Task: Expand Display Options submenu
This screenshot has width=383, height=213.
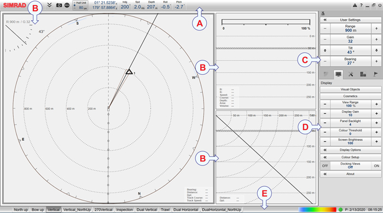Action: click(351, 150)
